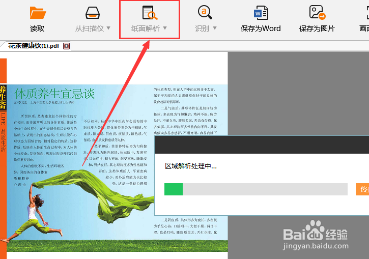Click the dark title bar of the progress dialog
This screenshot has height=259, width=369.
(x=262, y=145)
